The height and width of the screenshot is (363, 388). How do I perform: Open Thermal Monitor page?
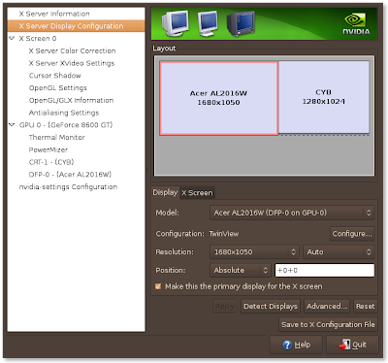pyautogui.click(x=57, y=137)
